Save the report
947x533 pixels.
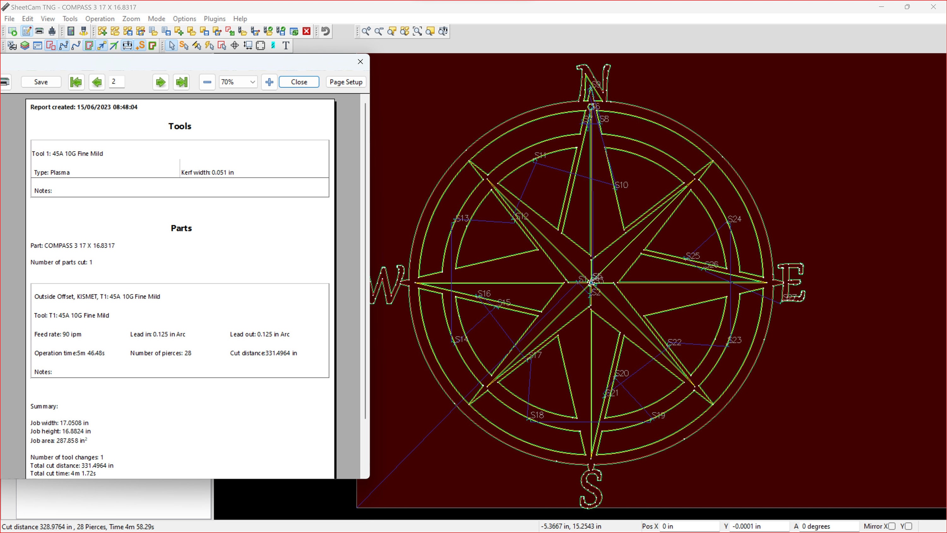(x=41, y=82)
